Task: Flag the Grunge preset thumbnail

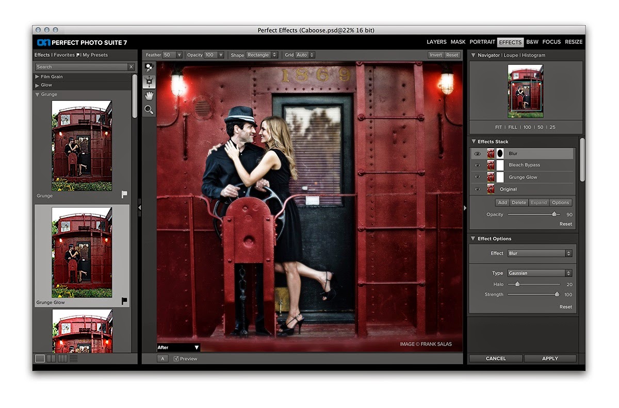Action: [x=124, y=194]
